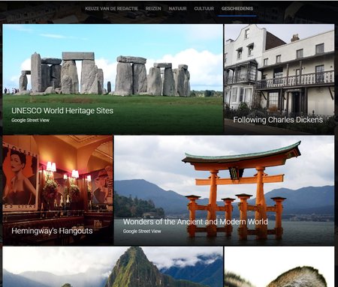Click Google Street View under UNESCO title

[30, 120]
